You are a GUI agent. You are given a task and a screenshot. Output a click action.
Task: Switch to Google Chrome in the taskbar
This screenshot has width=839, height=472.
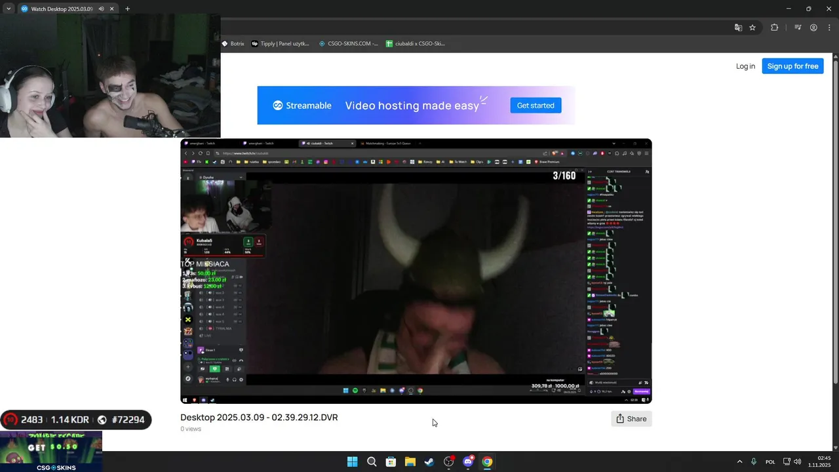pos(487,462)
